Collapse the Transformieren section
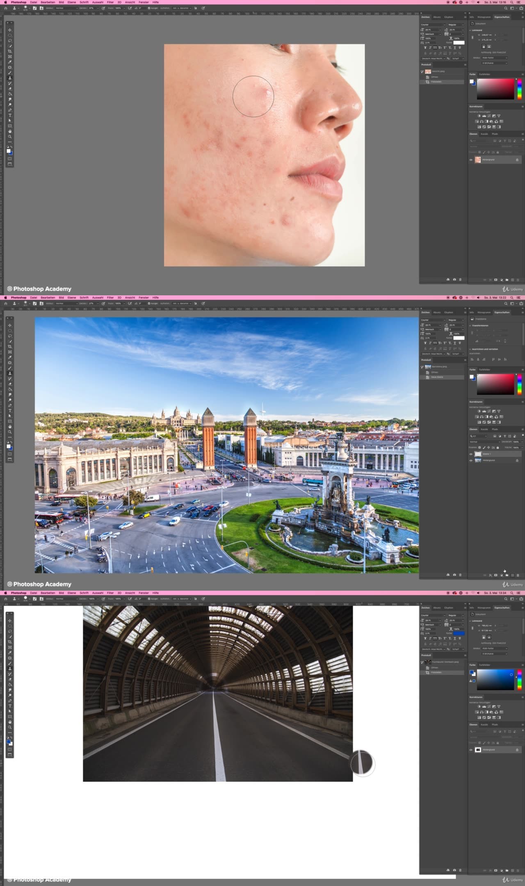Screen dimensions: 525x886 tap(470, 325)
